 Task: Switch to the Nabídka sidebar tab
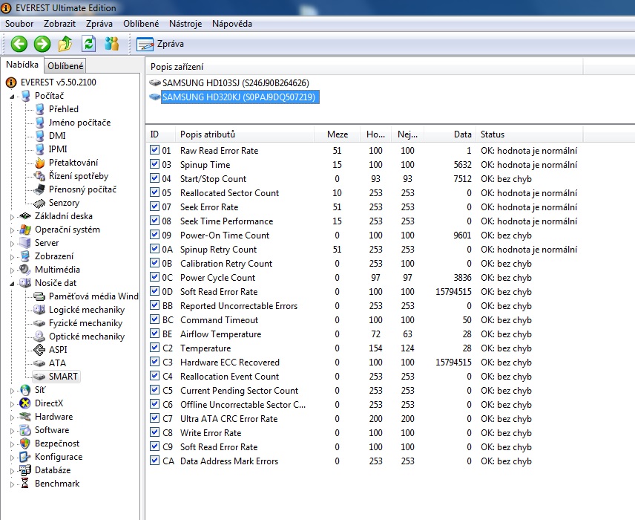[22, 65]
